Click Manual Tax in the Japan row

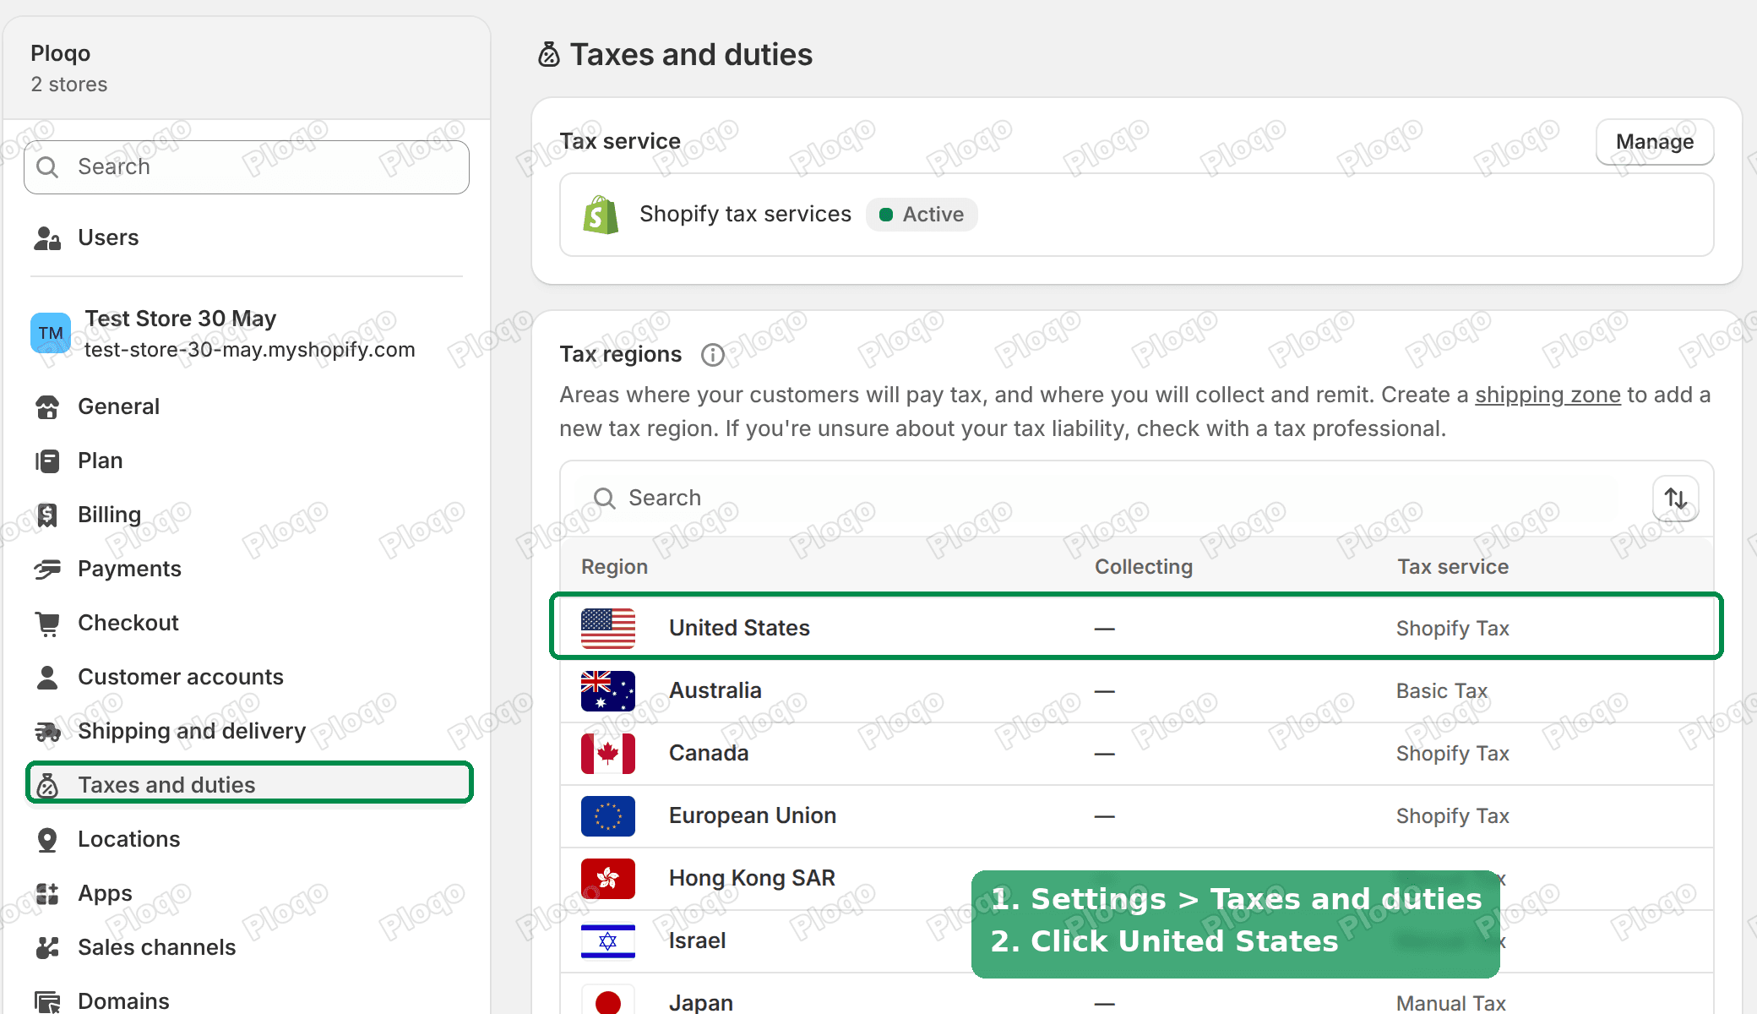pyautogui.click(x=1451, y=1004)
